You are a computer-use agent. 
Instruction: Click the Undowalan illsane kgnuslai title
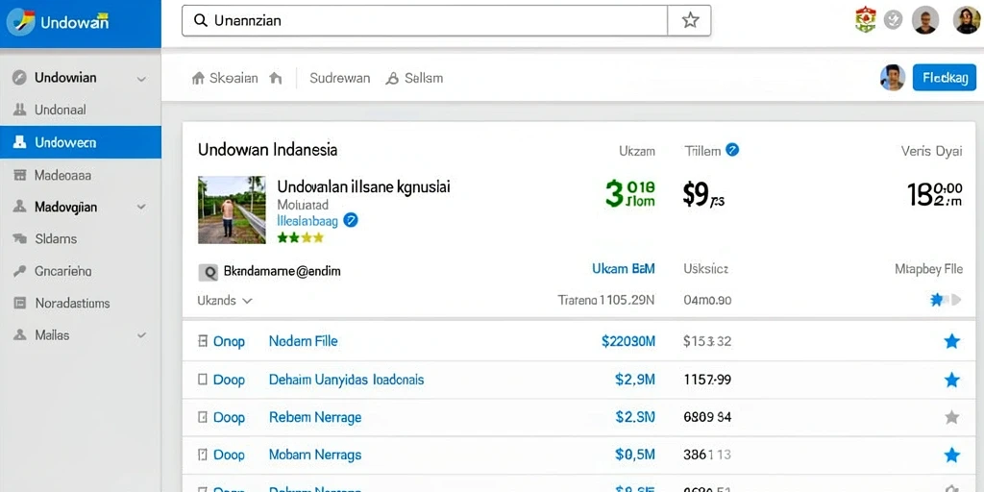tap(363, 186)
